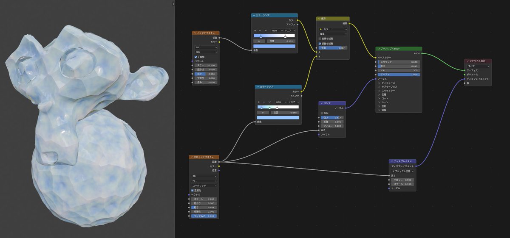Click the ノーマル output socket of バンプ node

click(346, 108)
